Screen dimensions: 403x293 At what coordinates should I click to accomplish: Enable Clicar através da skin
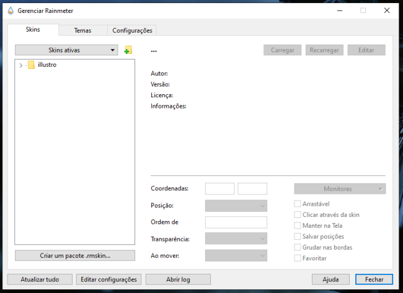pyautogui.click(x=298, y=214)
